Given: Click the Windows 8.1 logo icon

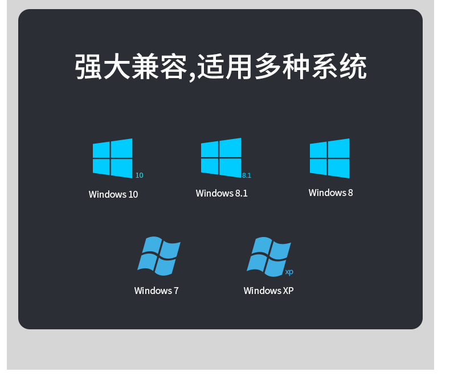Looking at the screenshot, I should click(221, 158).
